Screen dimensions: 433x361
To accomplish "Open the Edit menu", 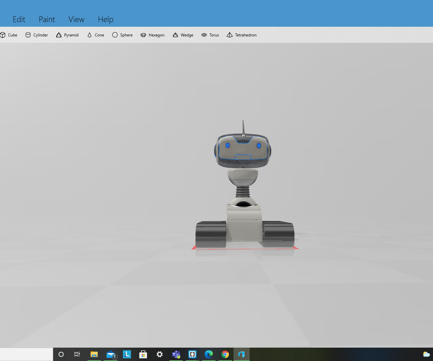I will pos(19,19).
